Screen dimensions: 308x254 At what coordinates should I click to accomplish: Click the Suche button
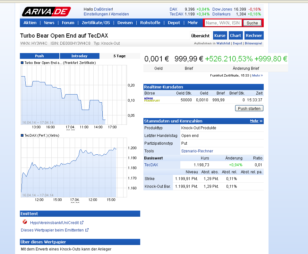click(252, 23)
